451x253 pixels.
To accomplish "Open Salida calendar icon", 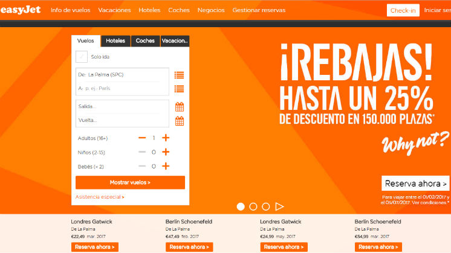I will pyautogui.click(x=180, y=107).
